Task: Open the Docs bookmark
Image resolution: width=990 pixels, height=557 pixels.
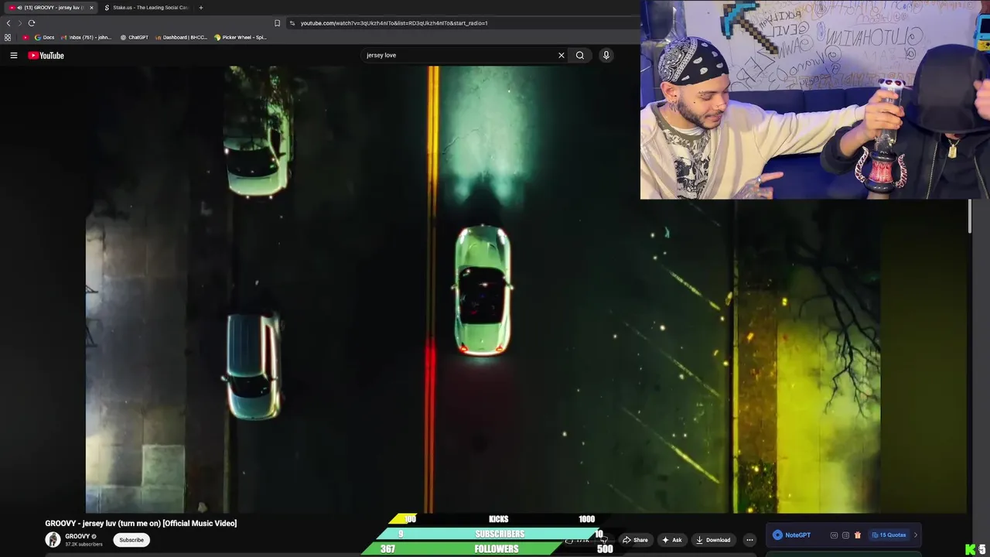Action: (44, 37)
